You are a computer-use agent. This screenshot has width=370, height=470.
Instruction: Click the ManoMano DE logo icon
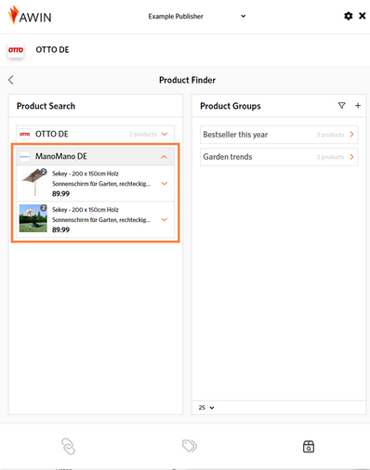coord(25,156)
